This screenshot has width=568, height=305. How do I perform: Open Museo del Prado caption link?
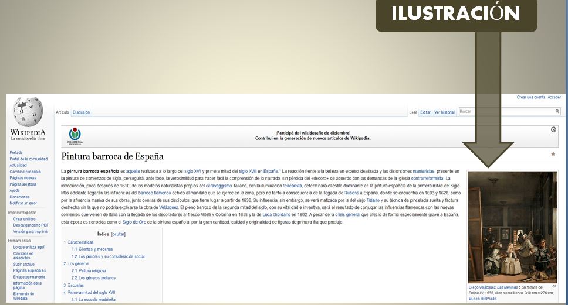[482, 299]
